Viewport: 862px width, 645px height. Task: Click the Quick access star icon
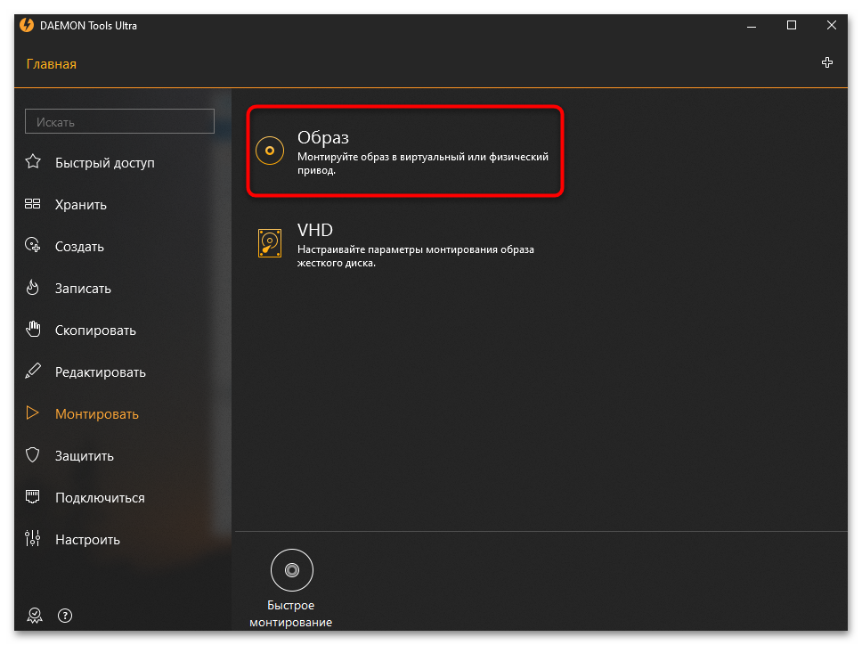[x=33, y=161]
